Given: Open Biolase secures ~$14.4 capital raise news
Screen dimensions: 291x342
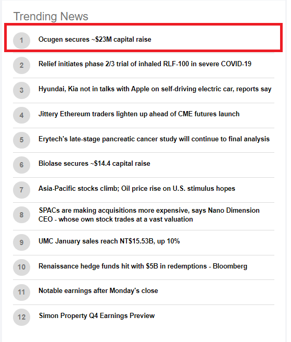Looking at the screenshot, I should [94, 164].
